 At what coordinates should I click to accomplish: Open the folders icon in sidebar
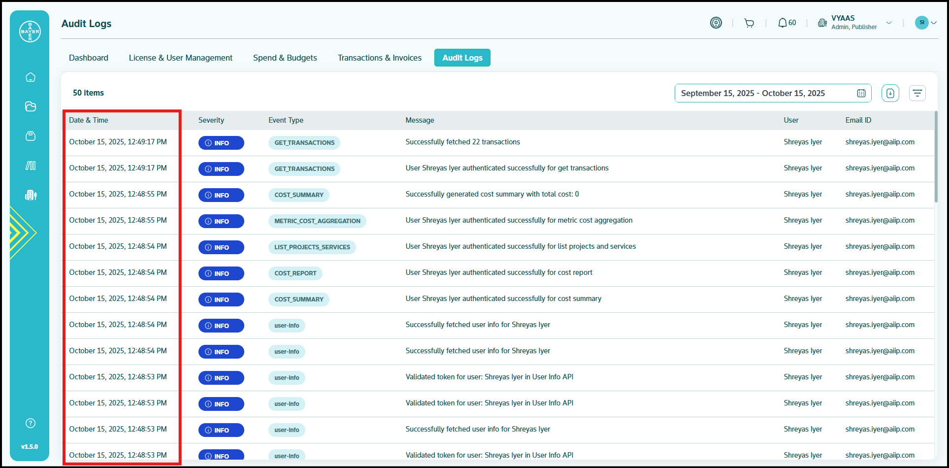coord(31,106)
